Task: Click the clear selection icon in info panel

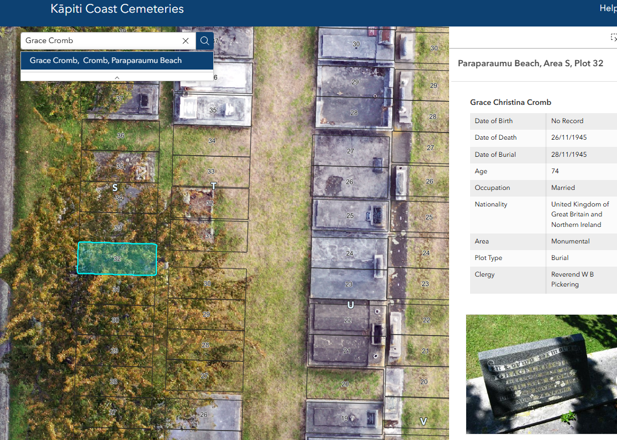Action: pos(613,37)
